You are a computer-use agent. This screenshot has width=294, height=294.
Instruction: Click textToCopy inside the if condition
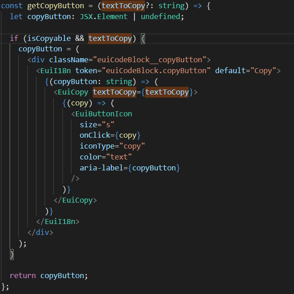[x=110, y=39]
